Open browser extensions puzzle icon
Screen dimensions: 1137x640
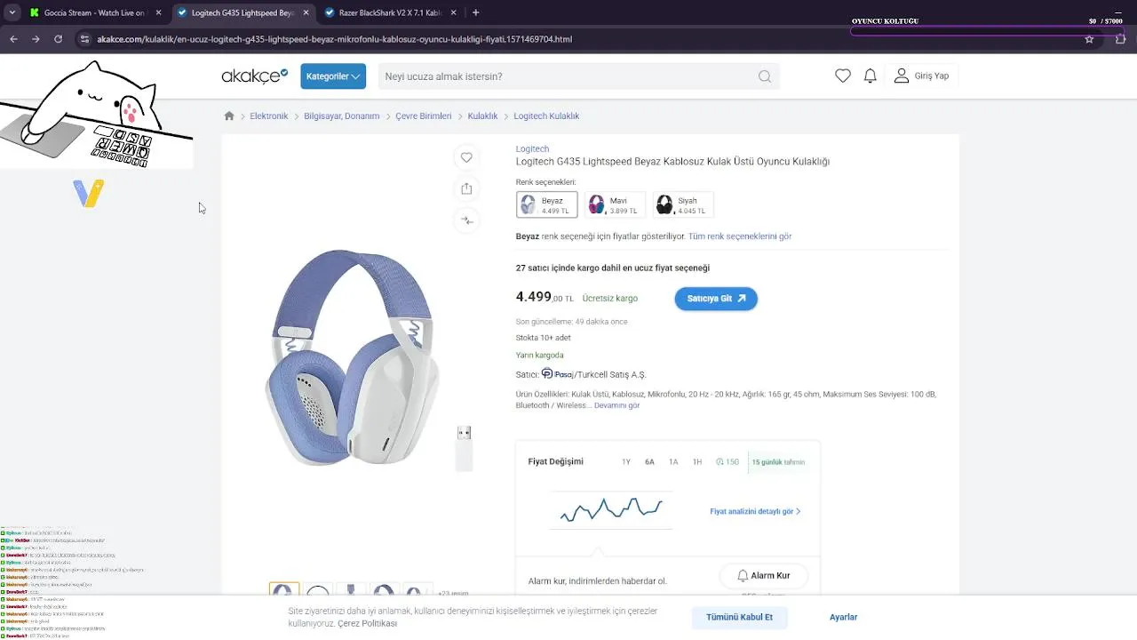[x=1120, y=39]
